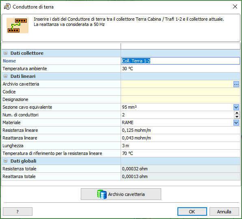Open the Sezione cavo equivalente dropdown

pos(236,107)
